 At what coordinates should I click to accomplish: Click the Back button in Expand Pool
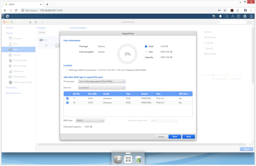pyautogui.click(x=175, y=136)
